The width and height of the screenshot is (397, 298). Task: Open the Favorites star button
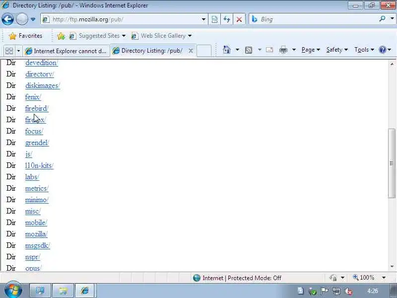(x=26, y=36)
